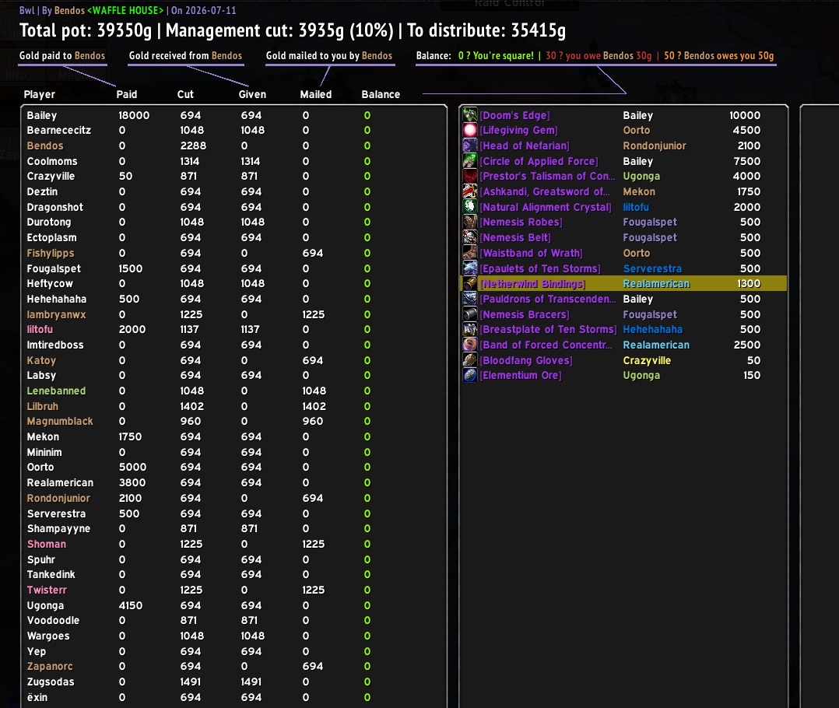Click the WAFFLE HOUSE guild name
This screenshot has width=839, height=708.
(x=126, y=10)
